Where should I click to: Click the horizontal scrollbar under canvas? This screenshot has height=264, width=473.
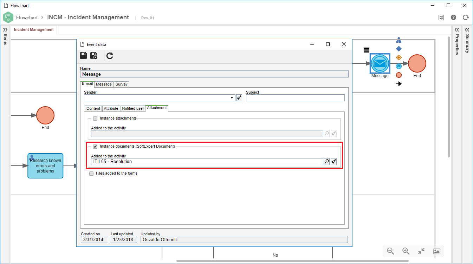(292, 261)
